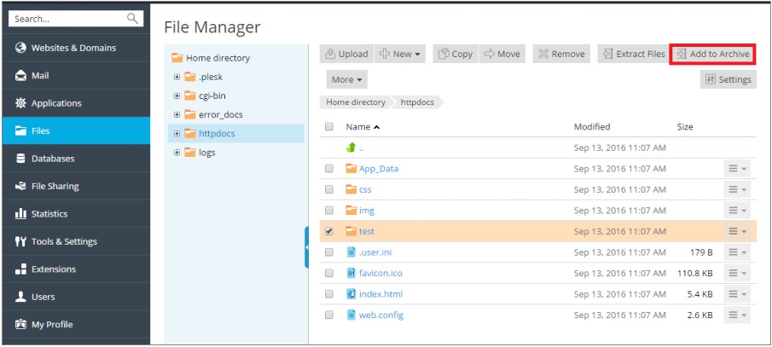Click the index.html file icon
Viewport: 772px width, 347px height.
click(x=351, y=294)
